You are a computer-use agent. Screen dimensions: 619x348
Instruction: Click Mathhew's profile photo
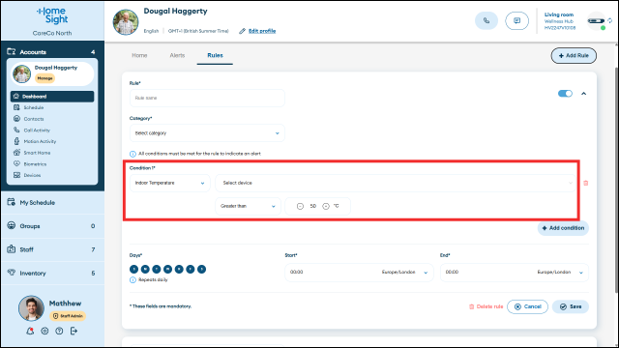[x=31, y=308]
